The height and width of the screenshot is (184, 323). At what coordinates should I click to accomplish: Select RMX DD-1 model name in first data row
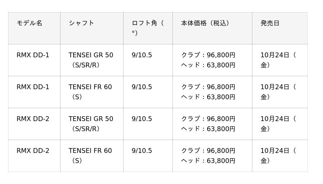coord(33,55)
